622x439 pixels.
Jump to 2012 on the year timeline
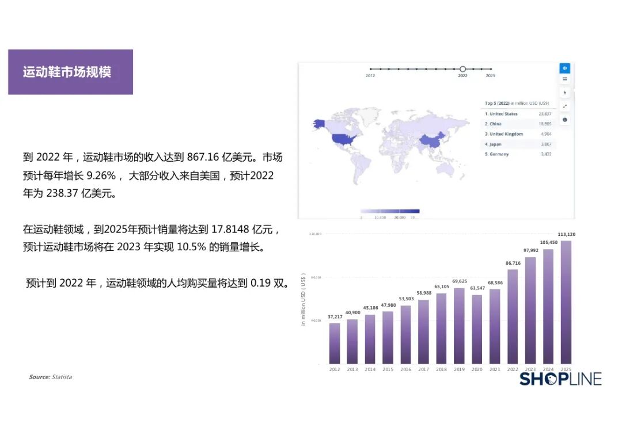370,69
